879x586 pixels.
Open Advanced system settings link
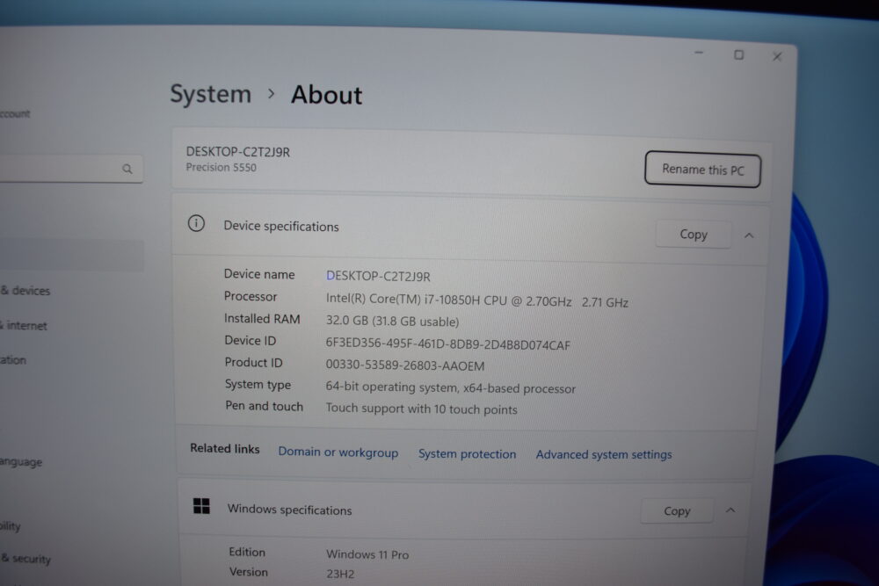604,454
